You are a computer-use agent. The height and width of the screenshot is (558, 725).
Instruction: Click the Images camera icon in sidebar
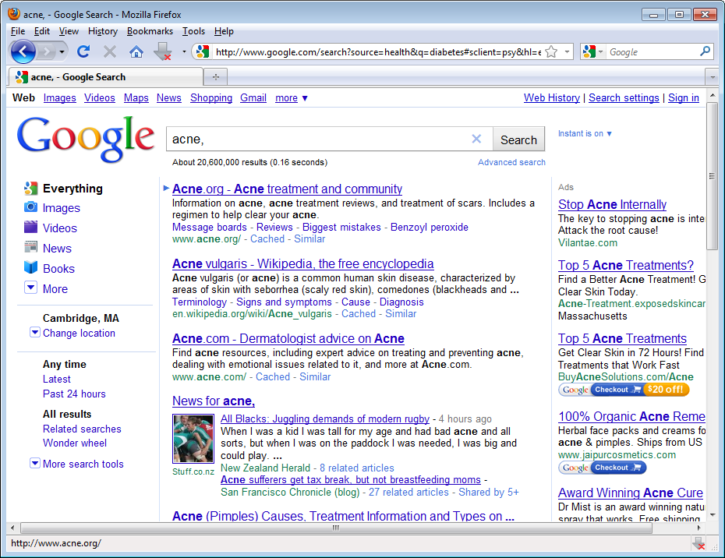(30, 207)
